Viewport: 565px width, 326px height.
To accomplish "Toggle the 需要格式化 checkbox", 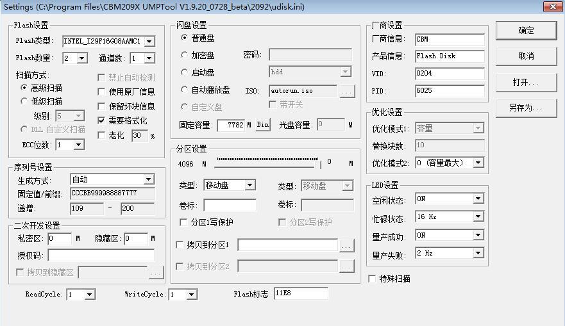I will (101, 120).
